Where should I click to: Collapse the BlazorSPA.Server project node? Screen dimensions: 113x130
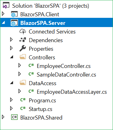click(4, 23)
